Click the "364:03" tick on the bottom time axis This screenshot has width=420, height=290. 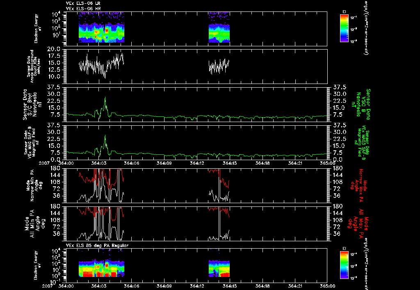[99, 286]
